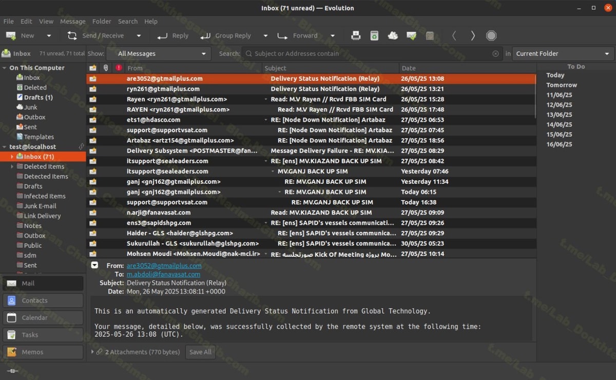Select the message from n.arji@fanavasat.com
This screenshot has height=380, width=616.
tap(311, 213)
